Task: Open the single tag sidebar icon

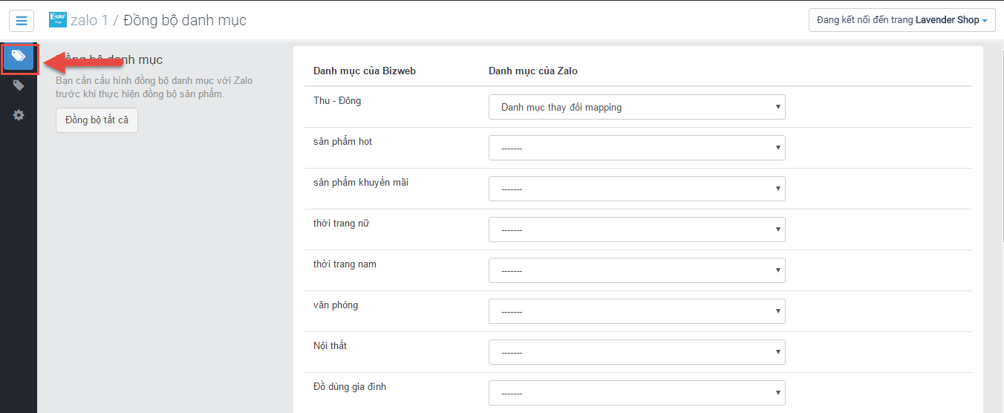Action: point(19,86)
